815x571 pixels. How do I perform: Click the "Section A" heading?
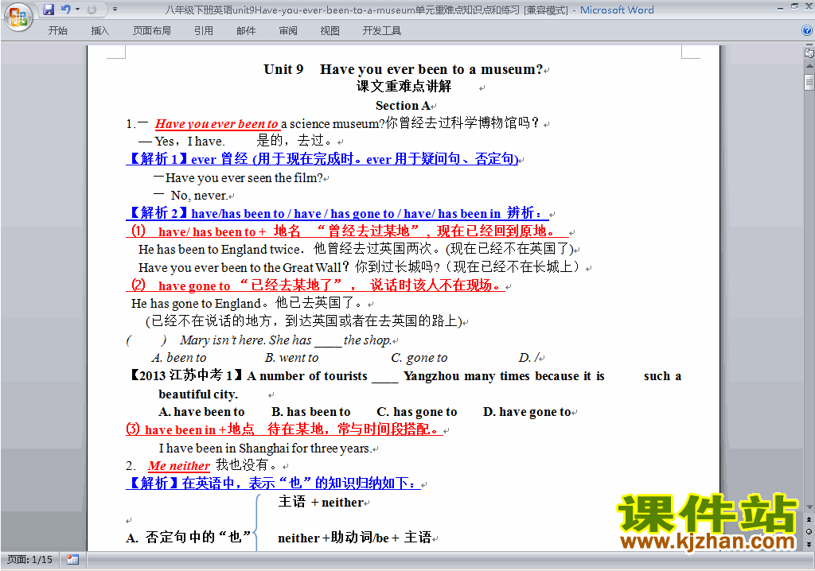[403, 106]
